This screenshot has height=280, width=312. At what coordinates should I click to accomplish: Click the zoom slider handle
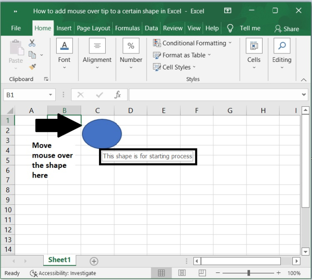click(249, 273)
